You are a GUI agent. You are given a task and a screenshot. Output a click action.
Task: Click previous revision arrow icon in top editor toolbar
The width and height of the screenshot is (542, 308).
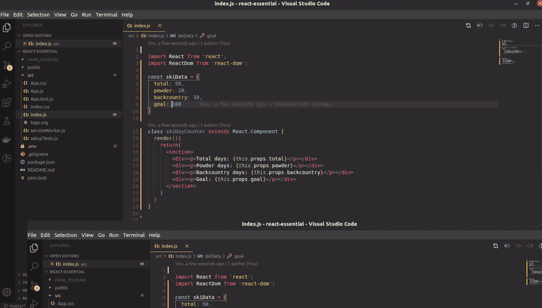coord(480,26)
